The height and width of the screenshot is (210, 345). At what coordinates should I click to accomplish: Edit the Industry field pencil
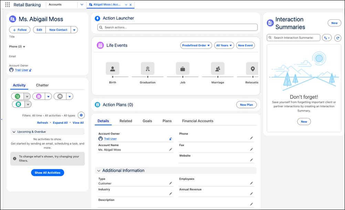click(x=170, y=194)
